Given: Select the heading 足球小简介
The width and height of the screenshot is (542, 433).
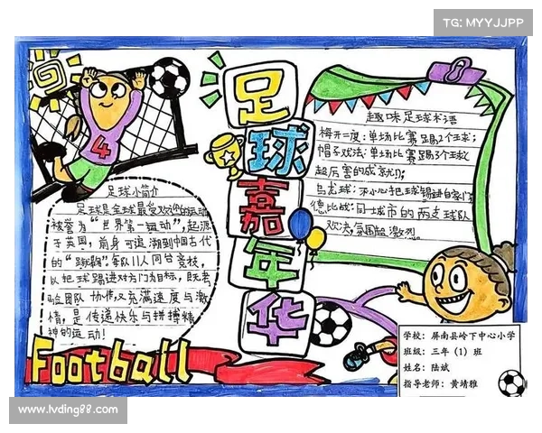Looking at the screenshot, I should click(134, 191).
